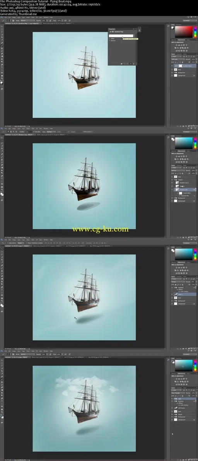Screen dimensions: 198x461
Task: Click the lock icon on the first frame's Background layer
Action: 194,75
